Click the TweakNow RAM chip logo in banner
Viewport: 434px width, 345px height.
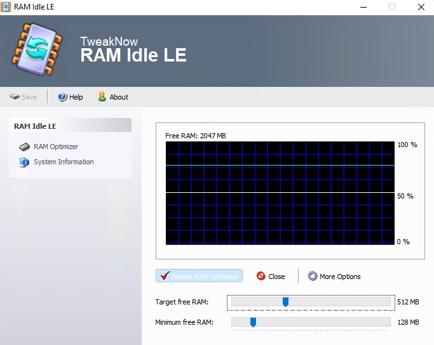click(x=37, y=49)
